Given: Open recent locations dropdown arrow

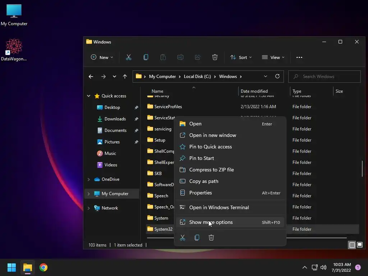Looking at the screenshot, I should coord(114,77).
